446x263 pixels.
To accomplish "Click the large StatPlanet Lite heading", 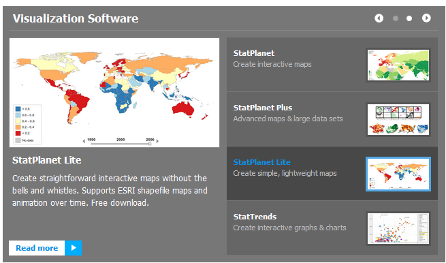I will 47,160.
